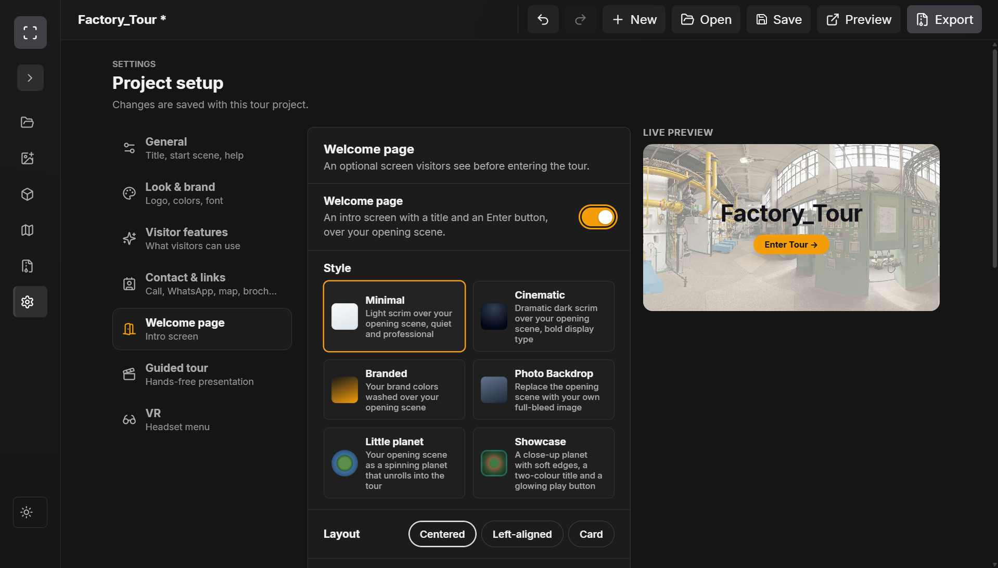
Task: Select the Branded welcome style
Action: click(394, 390)
